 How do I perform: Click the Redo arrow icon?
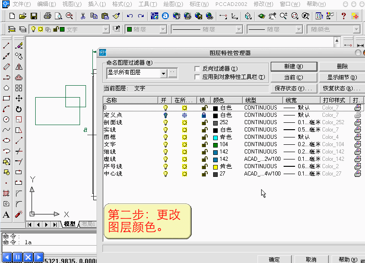[x=141, y=16]
